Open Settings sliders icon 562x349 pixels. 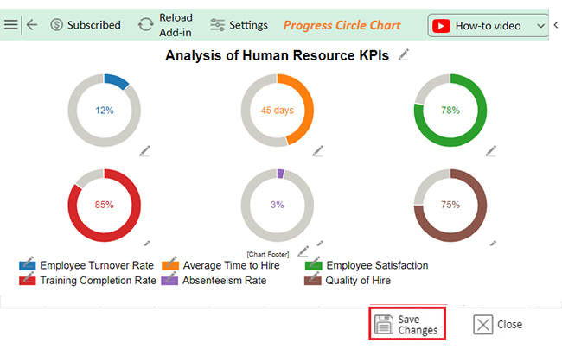pos(218,25)
